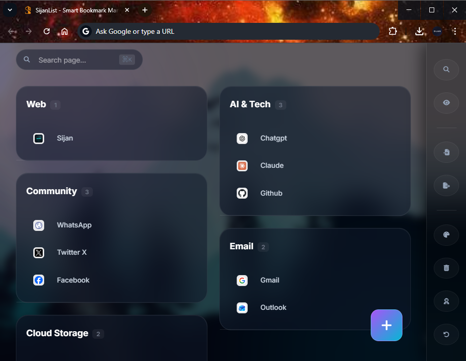The image size is (466, 361).
Task: Click the add bookmark plus button
Action: click(x=386, y=325)
